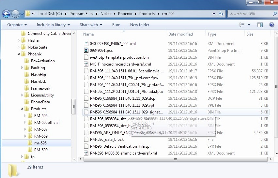Select the RM-609 folder in tree
The width and height of the screenshot is (278, 178).
click(x=38, y=150)
